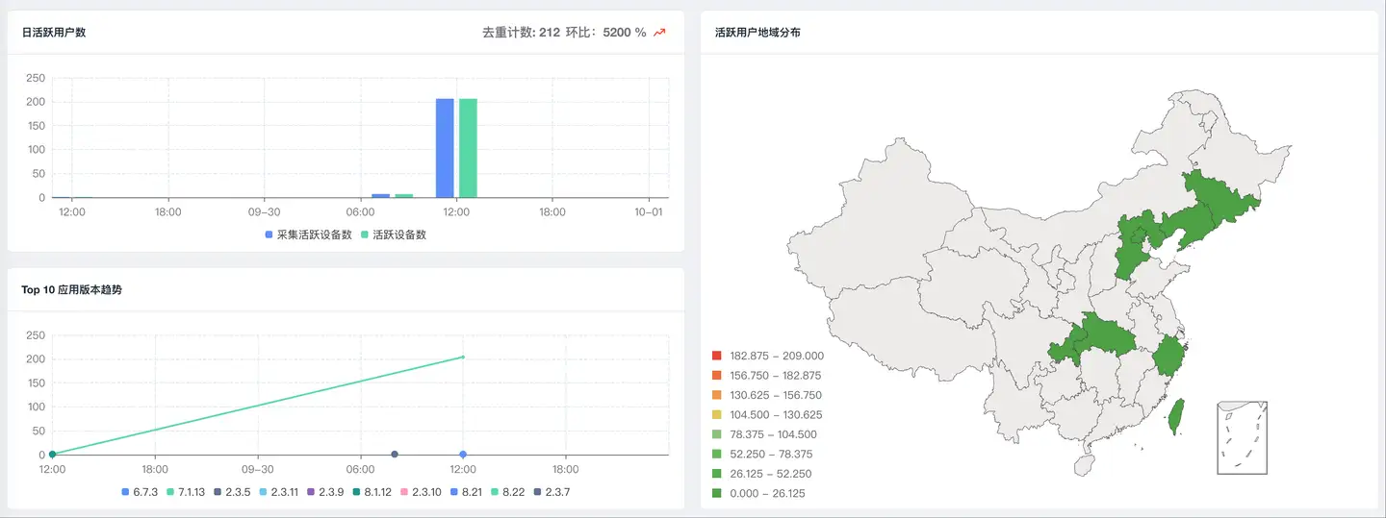Click the Taiwan region on the map

pos(1176,416)
